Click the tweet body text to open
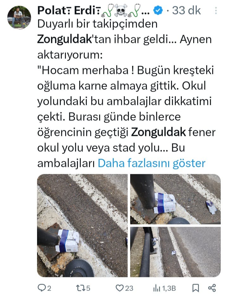This screenshot has width=228, height=296. 126,93
